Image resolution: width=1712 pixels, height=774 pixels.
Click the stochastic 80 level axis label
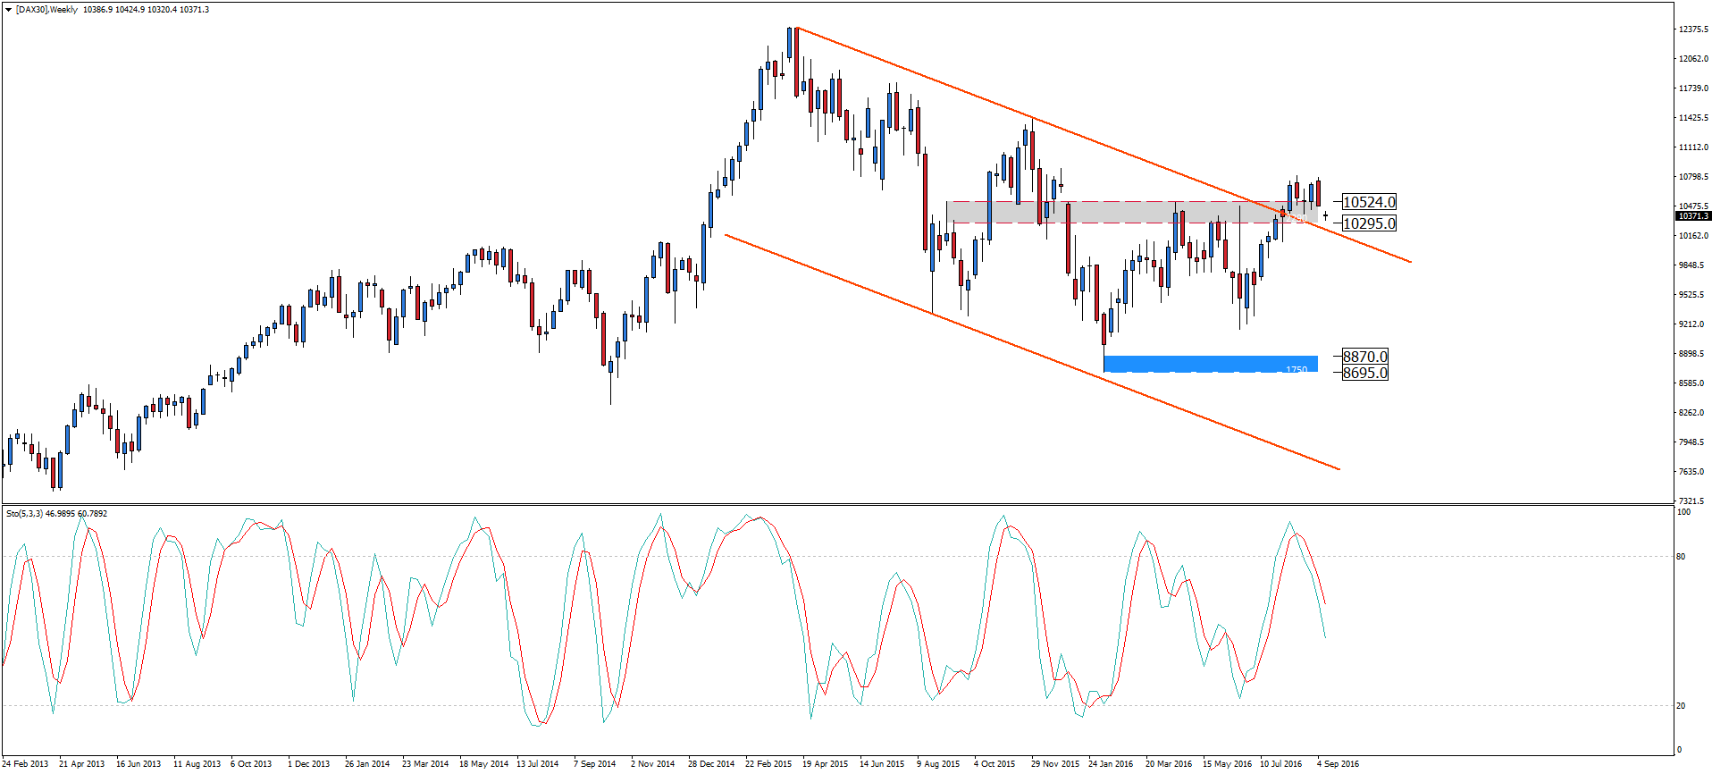(x=1681, y=557)
